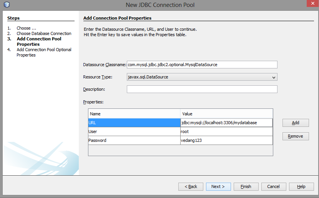Open Help for this wizard

tap(301, 186)
